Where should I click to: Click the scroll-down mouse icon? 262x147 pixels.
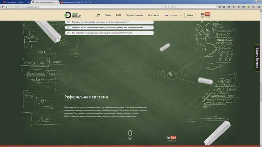point(130,135)
